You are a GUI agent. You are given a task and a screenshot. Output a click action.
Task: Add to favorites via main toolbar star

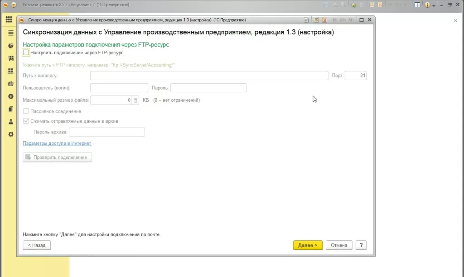click(353, 5)
